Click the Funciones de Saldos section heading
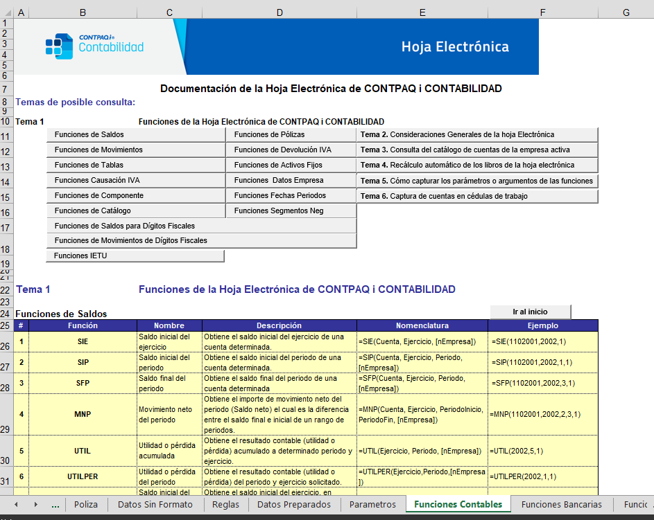Viewport: 654px width, 520px height. coord(61,314)
